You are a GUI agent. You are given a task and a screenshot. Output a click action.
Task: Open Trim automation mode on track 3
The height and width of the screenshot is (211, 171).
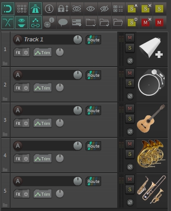43,123
